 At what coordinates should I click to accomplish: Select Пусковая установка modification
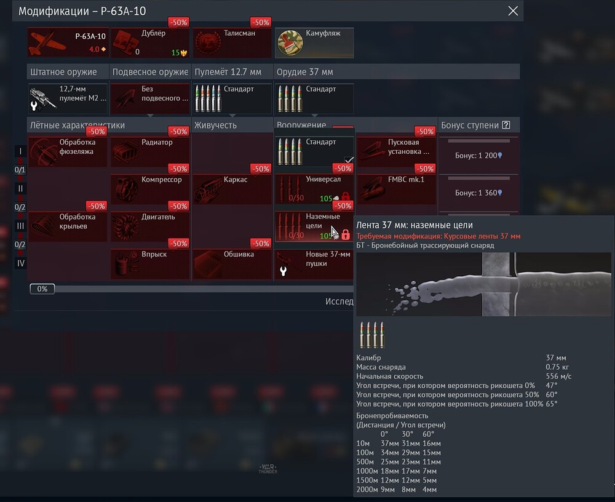click(397, 151)
